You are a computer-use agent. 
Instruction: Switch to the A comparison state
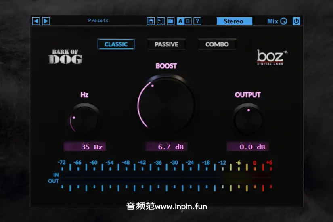click(x=180, y=21)
